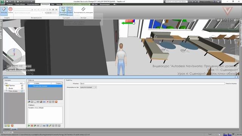Click the Pause animation control in the ribbon
Screen dimensions: 242x136
coord(44,10)
